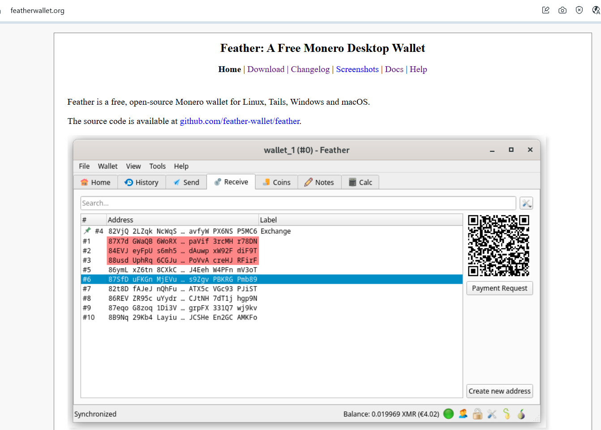Open the Tools menu
Image resolution: width=601 pixels, height=430 pixels.
pos(157,166)
